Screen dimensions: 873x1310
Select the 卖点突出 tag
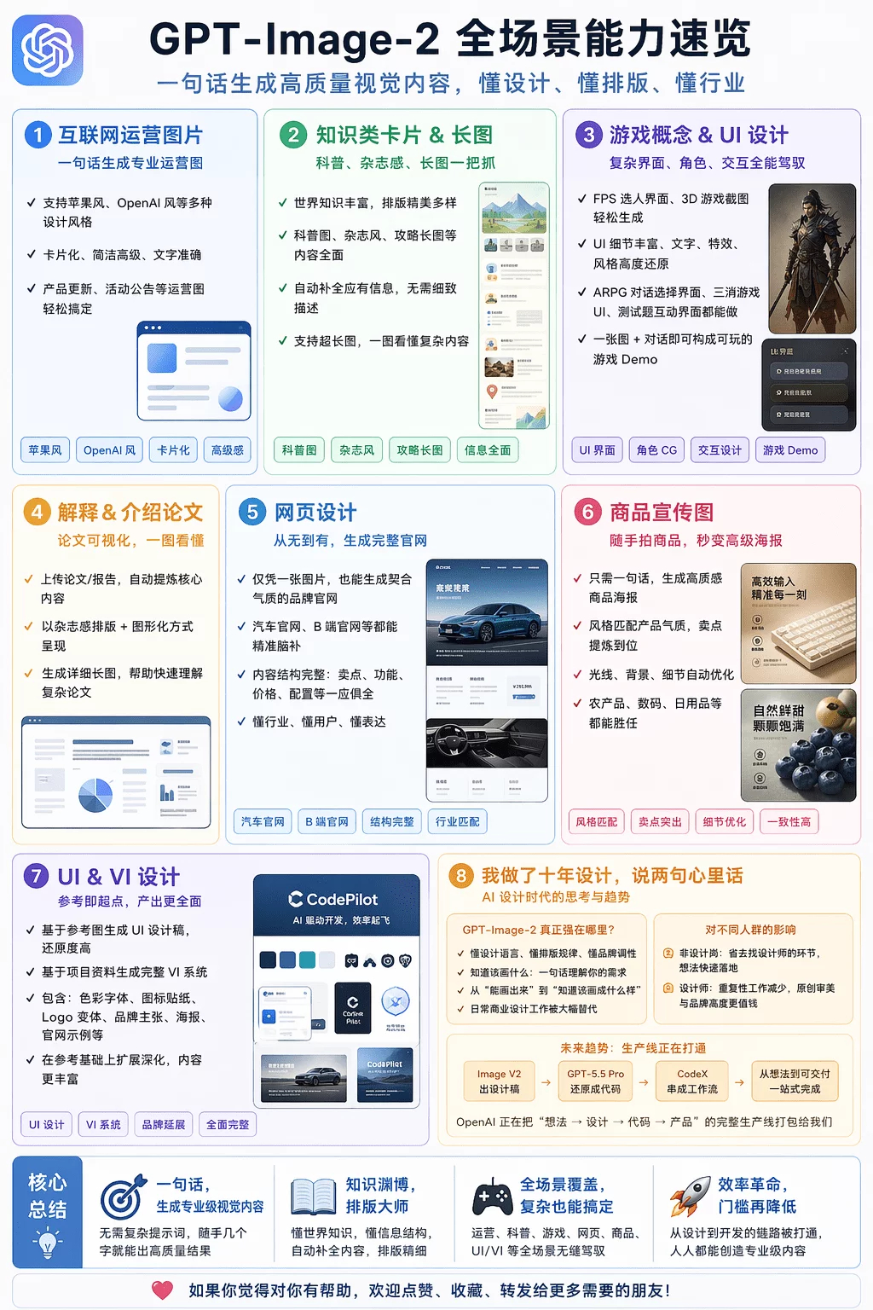point(660,822)
